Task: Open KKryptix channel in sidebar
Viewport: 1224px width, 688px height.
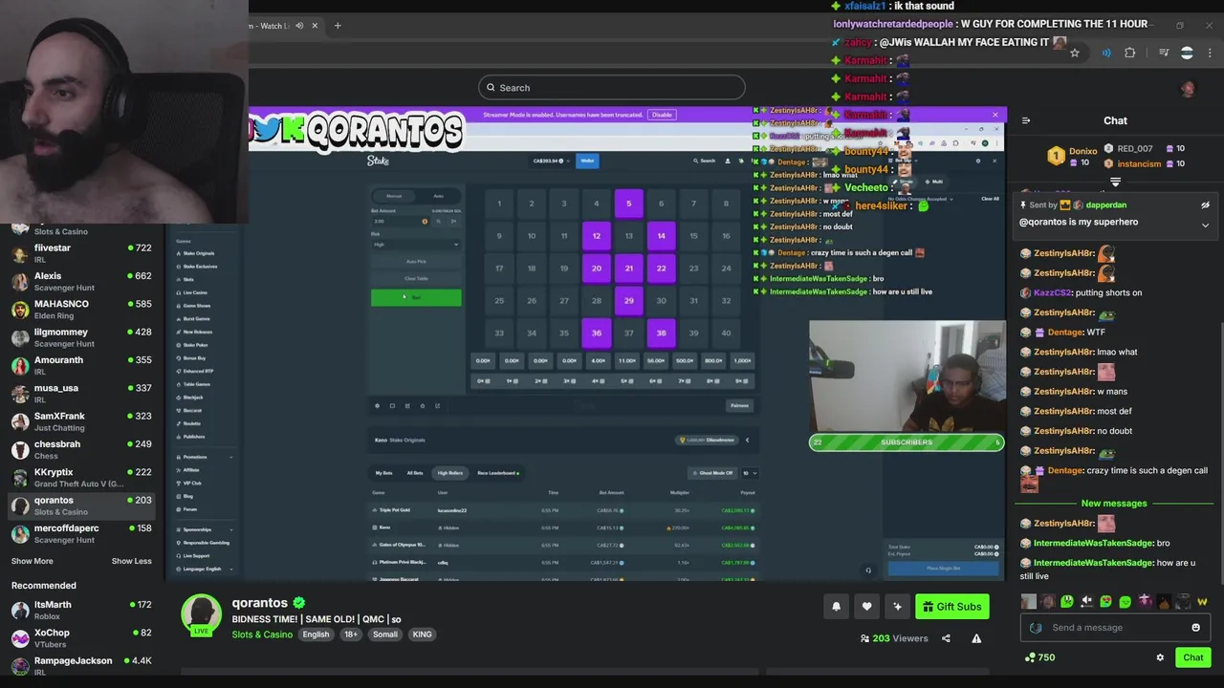Action: coord(83,477)
